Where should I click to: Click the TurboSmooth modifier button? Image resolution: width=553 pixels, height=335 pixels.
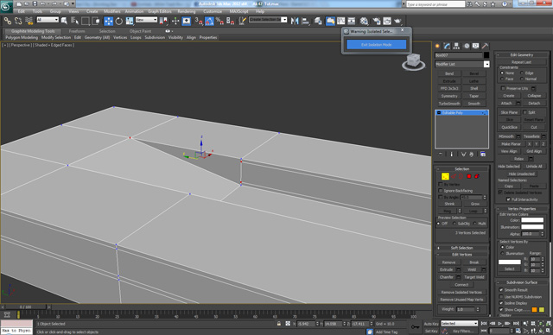pyautogui.click(x=449, y=104)
